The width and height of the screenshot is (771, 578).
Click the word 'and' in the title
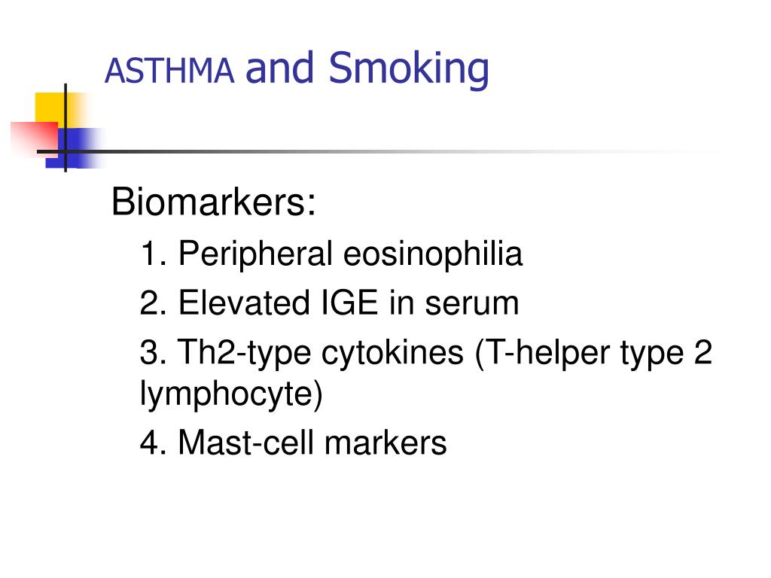click(280, 68)
